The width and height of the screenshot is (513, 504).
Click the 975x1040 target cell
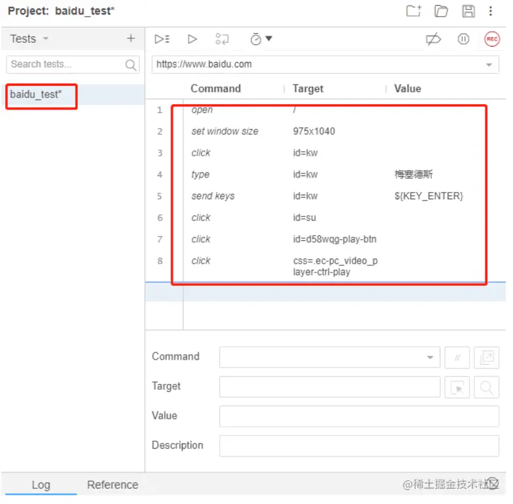point(314,131)
